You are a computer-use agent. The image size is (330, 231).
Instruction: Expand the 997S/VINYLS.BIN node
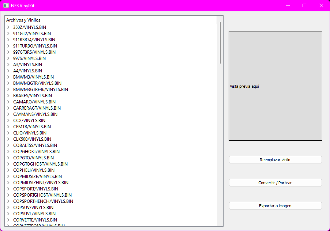(8, 58)
